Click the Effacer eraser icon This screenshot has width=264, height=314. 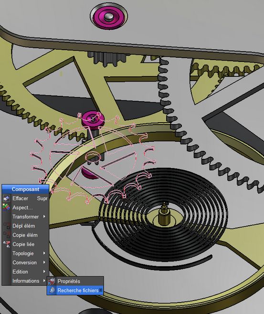(x=6, y=199)
